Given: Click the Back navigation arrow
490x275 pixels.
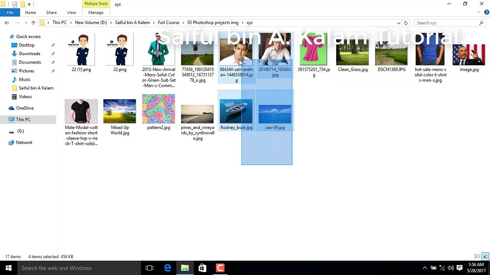Looking at the screenshot, I should 7,23.
